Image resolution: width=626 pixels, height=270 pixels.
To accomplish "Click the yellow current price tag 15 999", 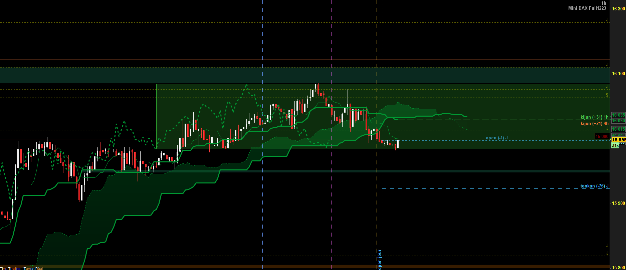I will pyautogui.click(x=618, y=140).
